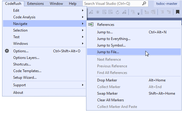Expand the Selection submenu arrow
This screenshot has height=113, width=182.
[83, 30]
